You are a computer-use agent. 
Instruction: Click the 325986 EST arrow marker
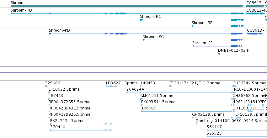(x=46, y=86)
